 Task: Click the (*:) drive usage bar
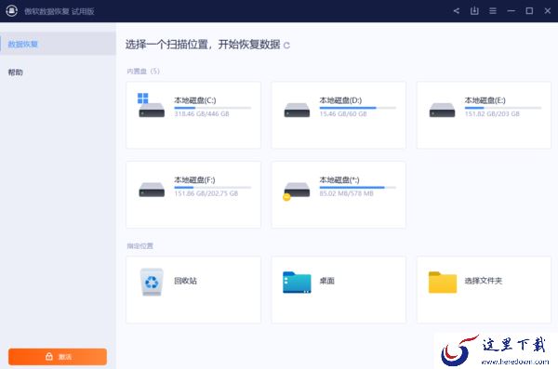pyautogui.click(x=358, y=188)
